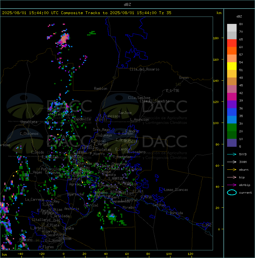The width and height of the screenshot is (255, 258).
Task: Click the '50YD' legend label
Action: tap(243, 154)
